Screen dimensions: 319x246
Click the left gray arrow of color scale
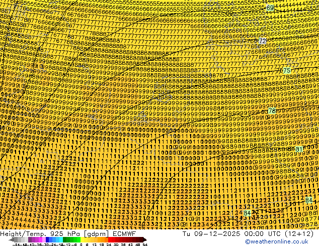click(11, 240)
